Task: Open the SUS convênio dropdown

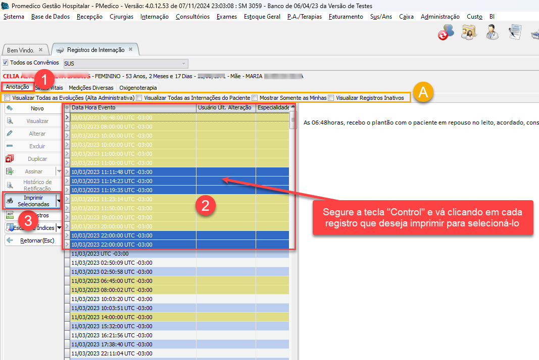Action: pos(183,64)
